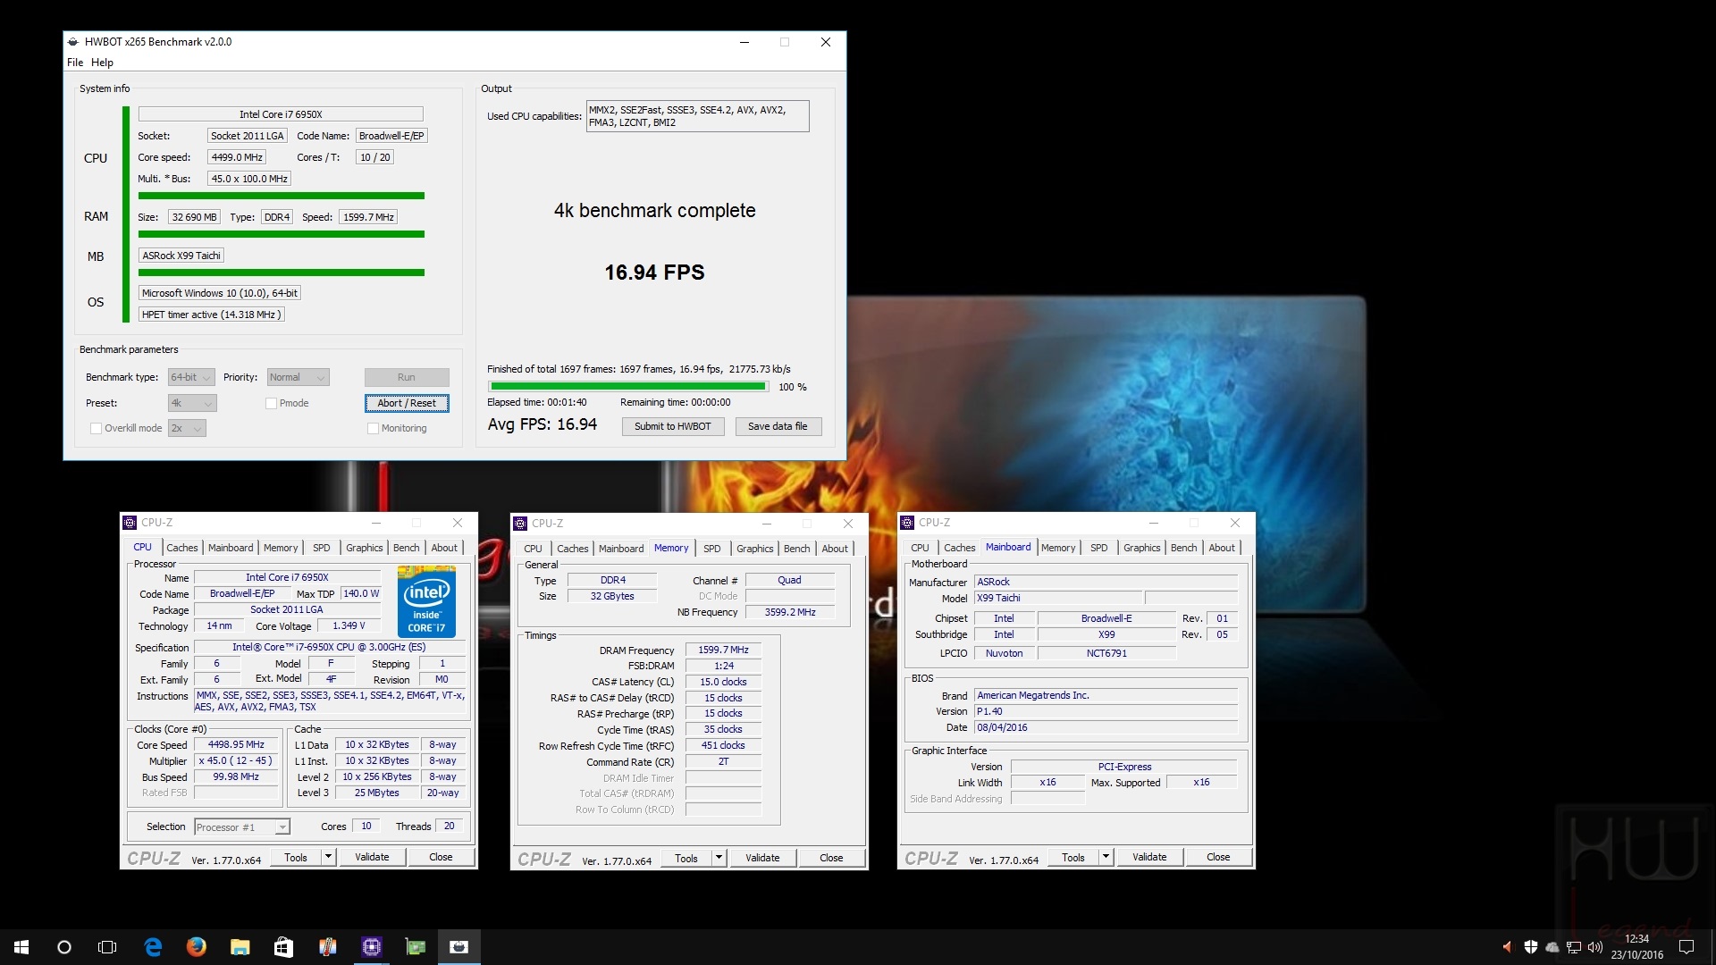Switch to Graphics tab in right CPU-Z window
Screen dimensions: 1716x965
coord(1141,548)
